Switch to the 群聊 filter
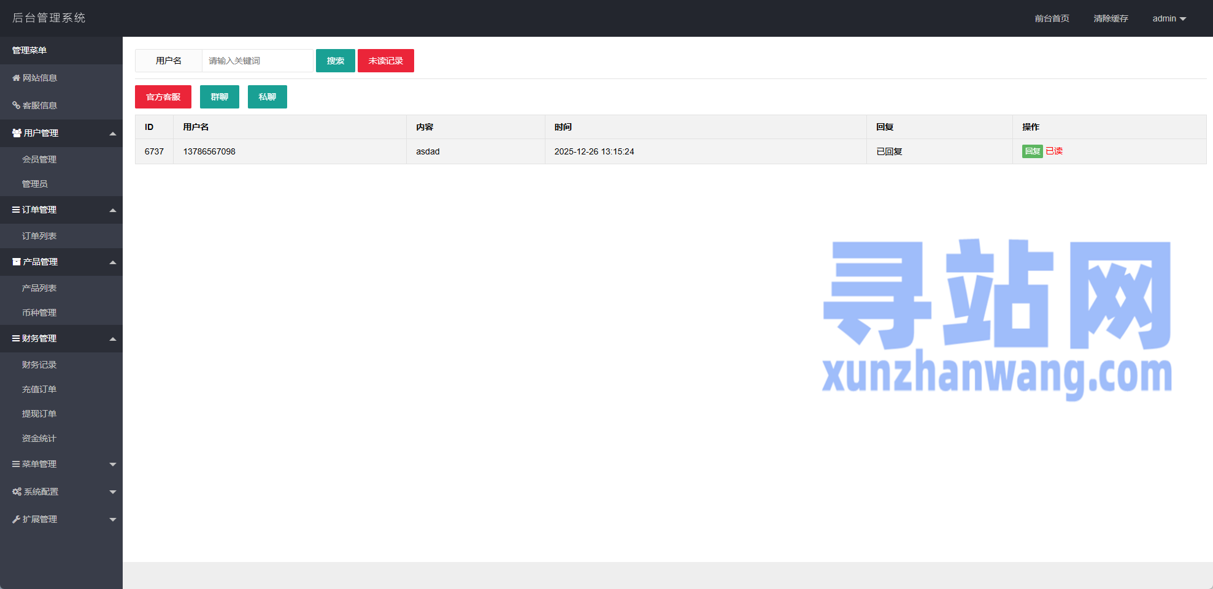Viewport: 1213px width, 589px height. pos(219,97)
